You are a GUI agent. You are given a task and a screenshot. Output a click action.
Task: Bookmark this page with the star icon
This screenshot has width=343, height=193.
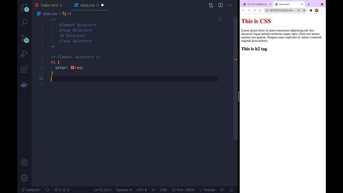pyautogui.click(x=304, y=10)
